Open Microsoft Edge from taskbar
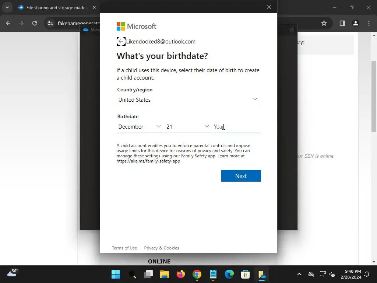Image resolution: width=377 pixels, height=283 pixels. click(x=229, y=274)
